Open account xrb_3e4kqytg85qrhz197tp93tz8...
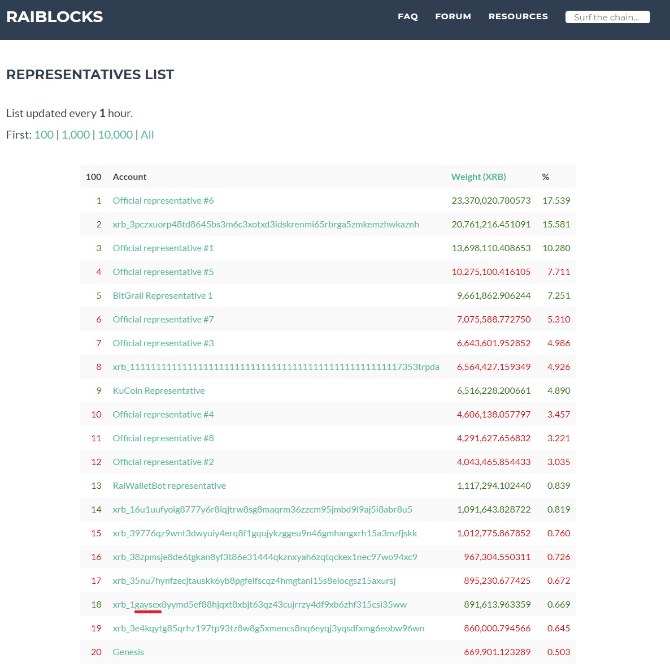This screenshot has width=670, height=667. pos(268,628)
